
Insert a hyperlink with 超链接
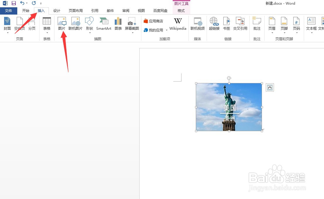pos(214,24)
